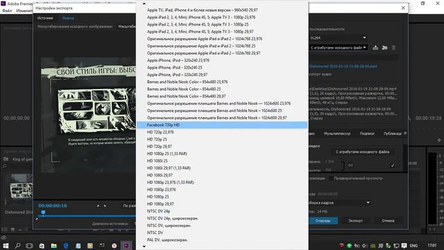Click the clock showing 17:01
Image resolution: width=444 pixels, height=250 pixels.
(x=432, y=245)
